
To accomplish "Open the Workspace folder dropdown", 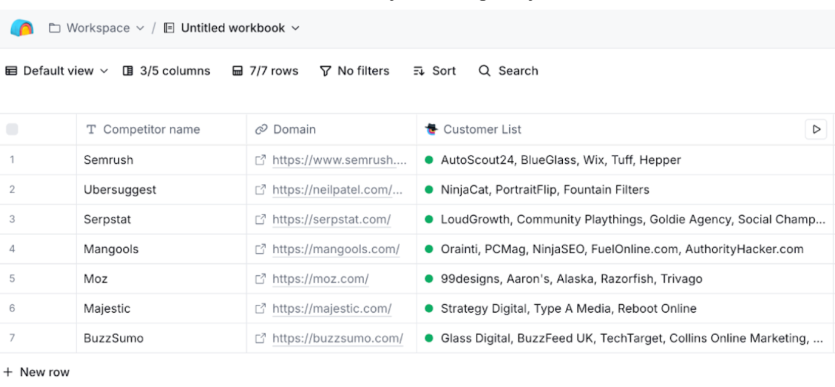I will tap(97, 28).
